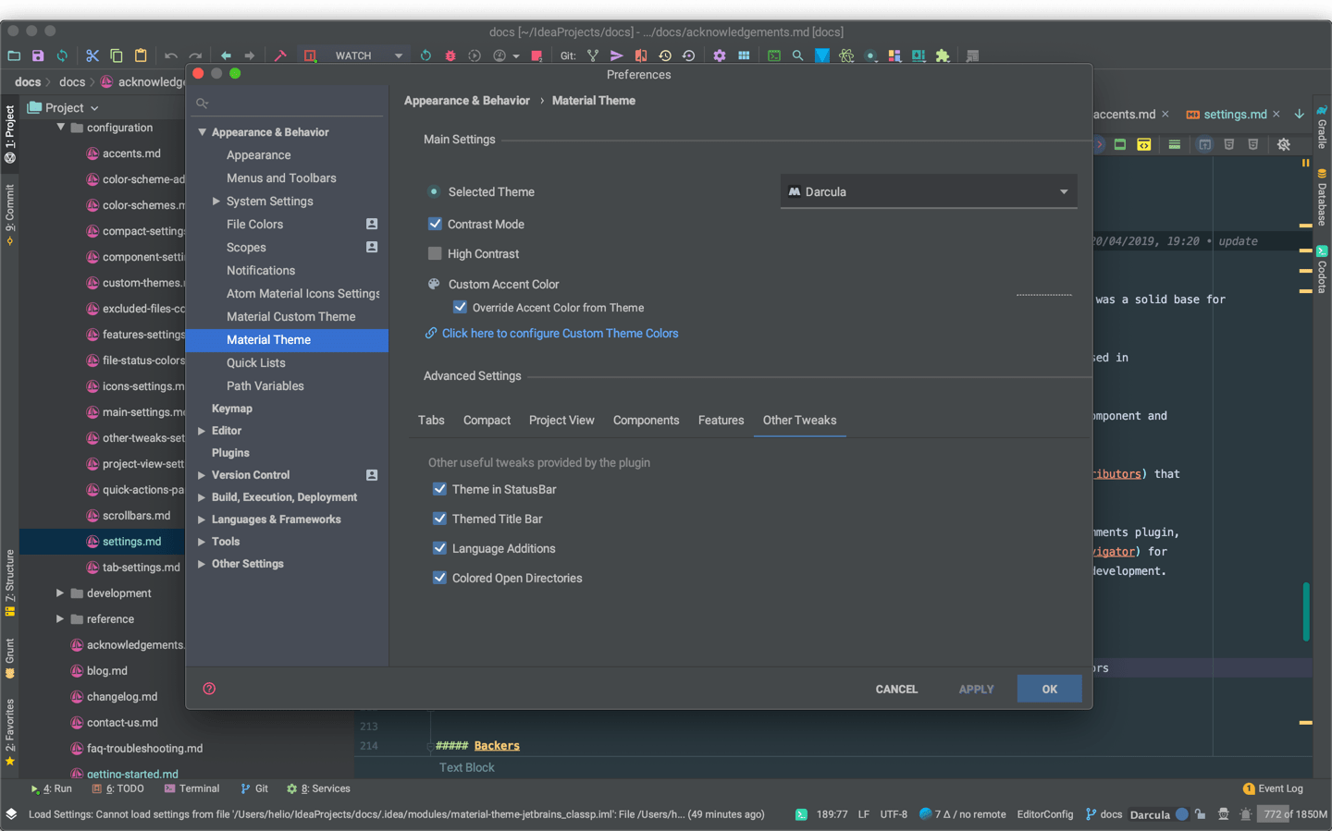Click the Cut scissors icon
Viewport: 1332px width, 831px height.
point(92,55)
